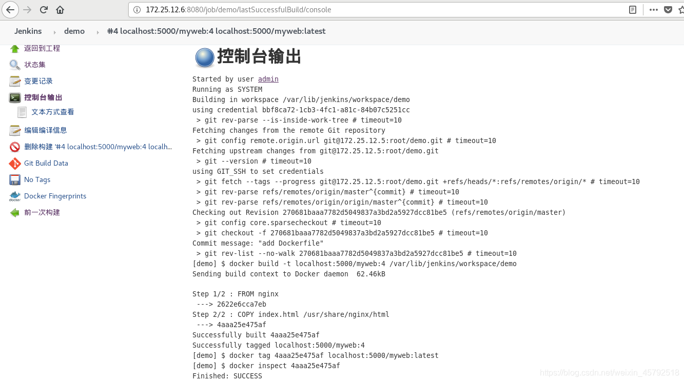Click 'using GIT_SSH to set credentials' line
684x382 pixels.
(x=258, y=171)
